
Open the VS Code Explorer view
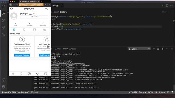(4, 6)
